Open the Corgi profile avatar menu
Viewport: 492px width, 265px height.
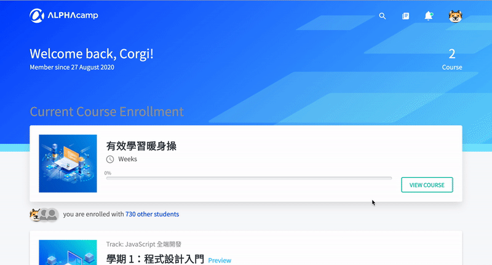pos(455,16)
